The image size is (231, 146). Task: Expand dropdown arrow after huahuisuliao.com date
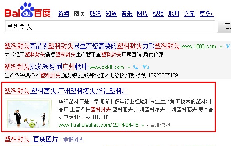[143, 126]
